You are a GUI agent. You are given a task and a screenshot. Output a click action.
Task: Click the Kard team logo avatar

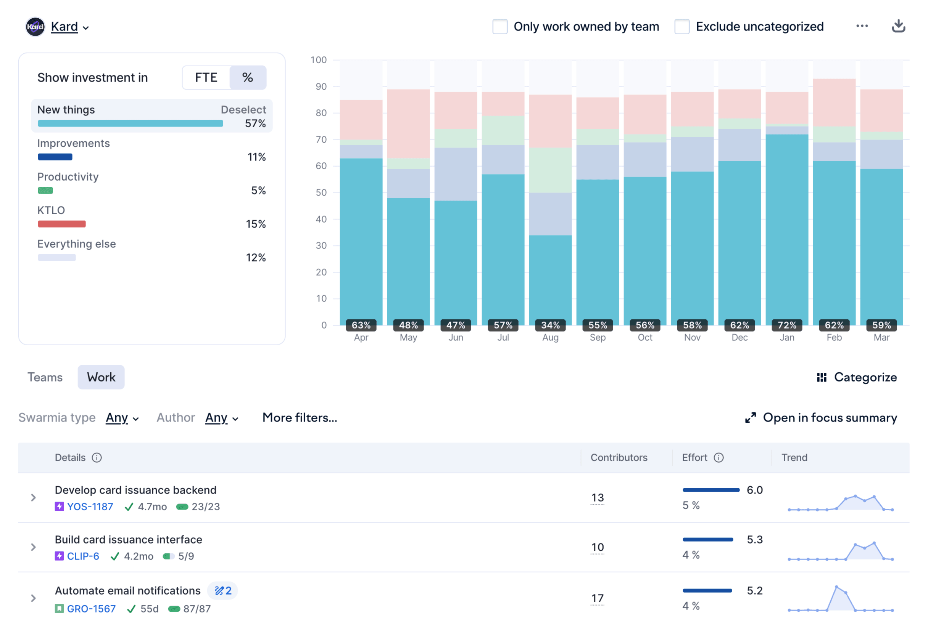(x=35, y=27)
